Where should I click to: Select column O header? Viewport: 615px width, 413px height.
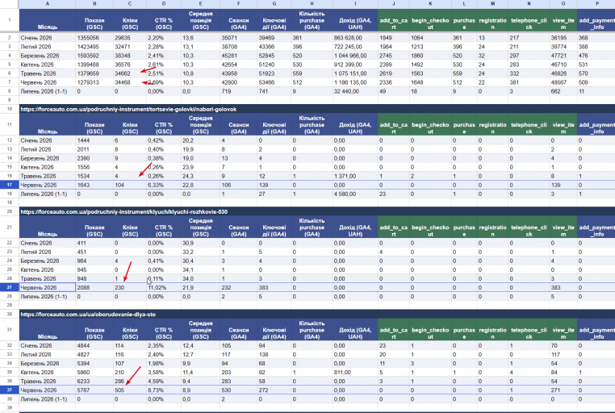(563, 3)
